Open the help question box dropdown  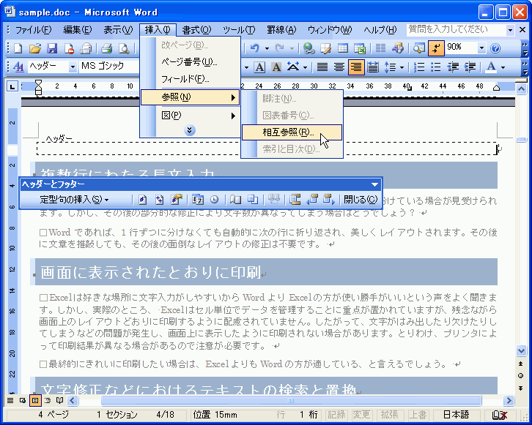pyautogui.click(x=510, y=31)
